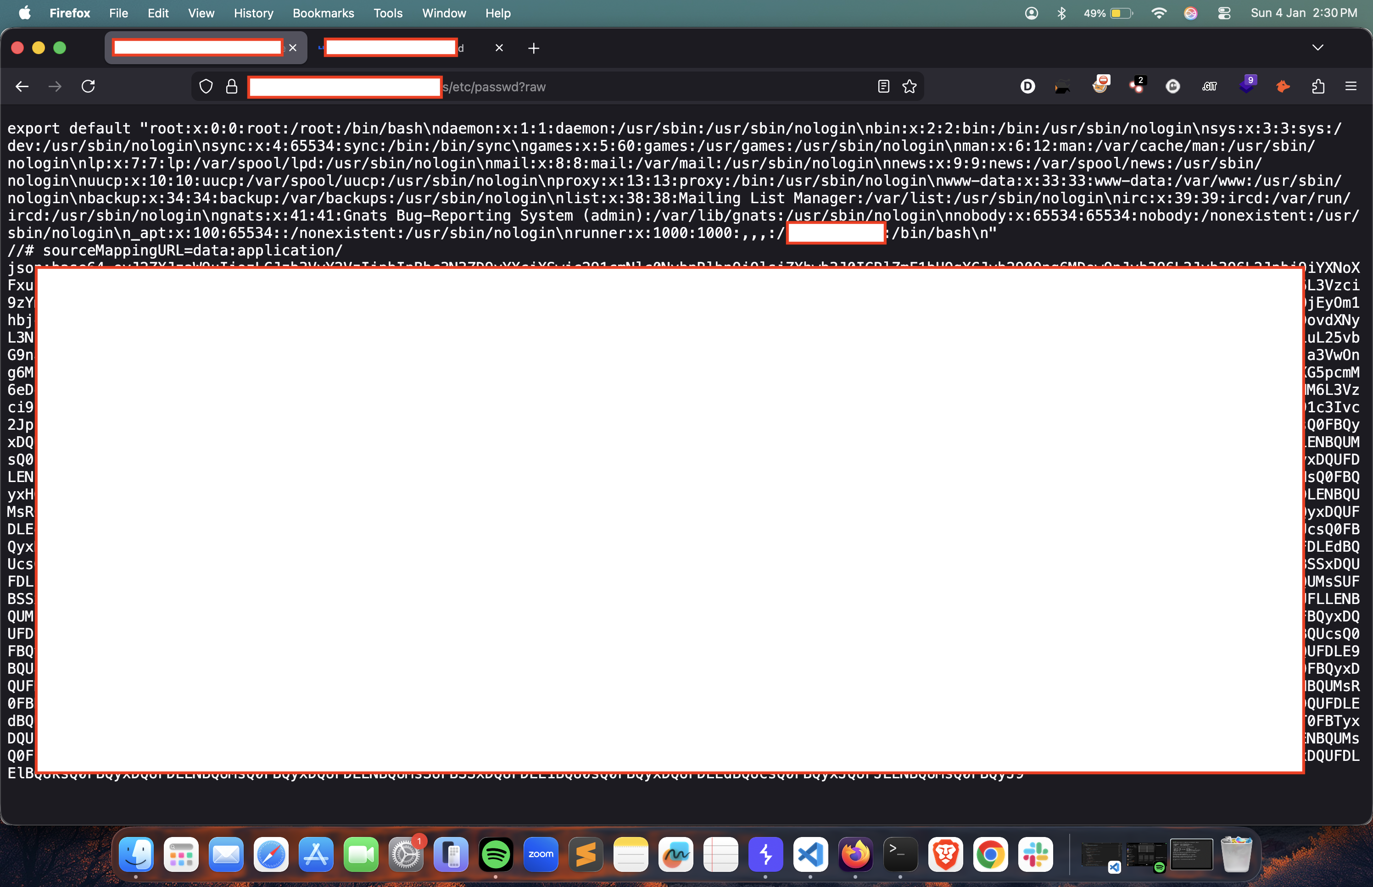The height and width of the screenshot is (887, 1373).
Task: Bookmark this page with the star
Action: tap(909, 86)
